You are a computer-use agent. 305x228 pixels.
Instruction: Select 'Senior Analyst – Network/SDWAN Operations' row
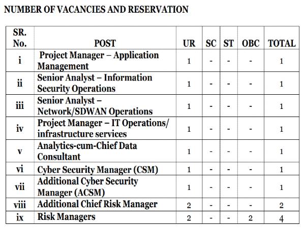[x=95, y=106]
